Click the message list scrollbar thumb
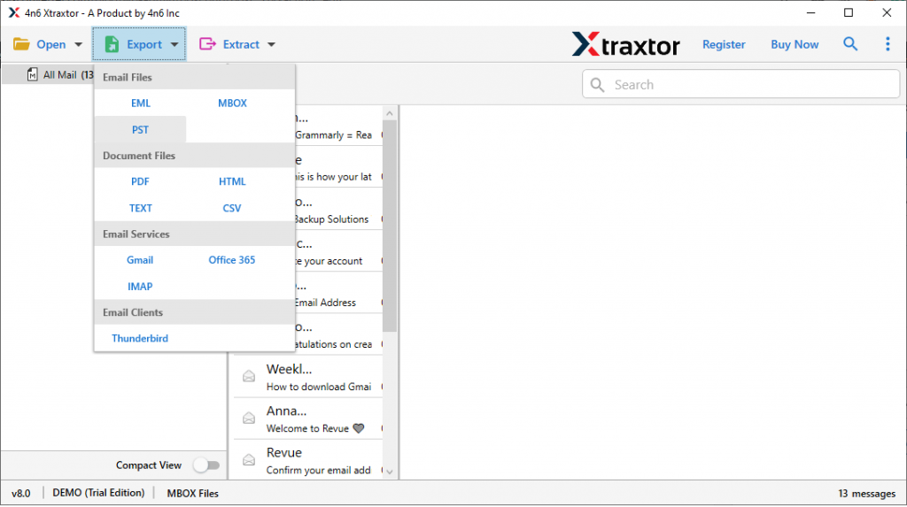This screenshot has height=507, width=907. click(x=390, y=226)
